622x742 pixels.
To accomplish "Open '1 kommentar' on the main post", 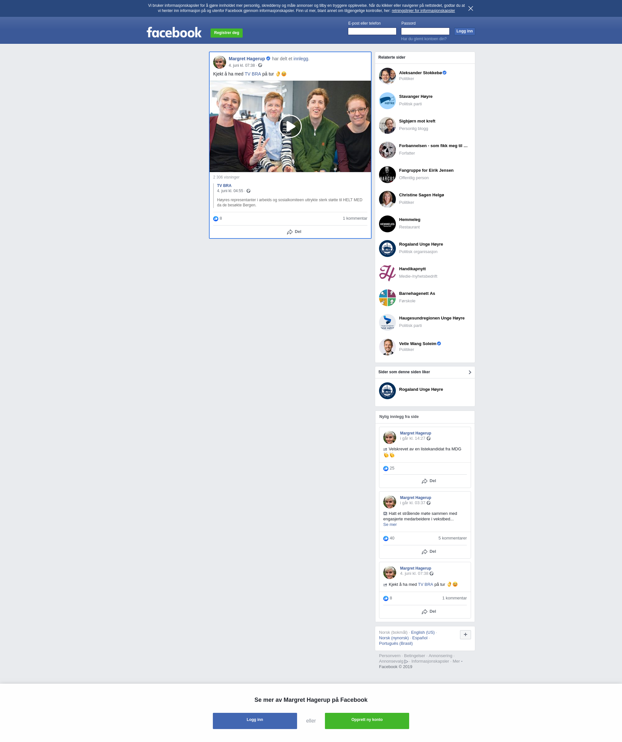I will [x=355, y=218].
